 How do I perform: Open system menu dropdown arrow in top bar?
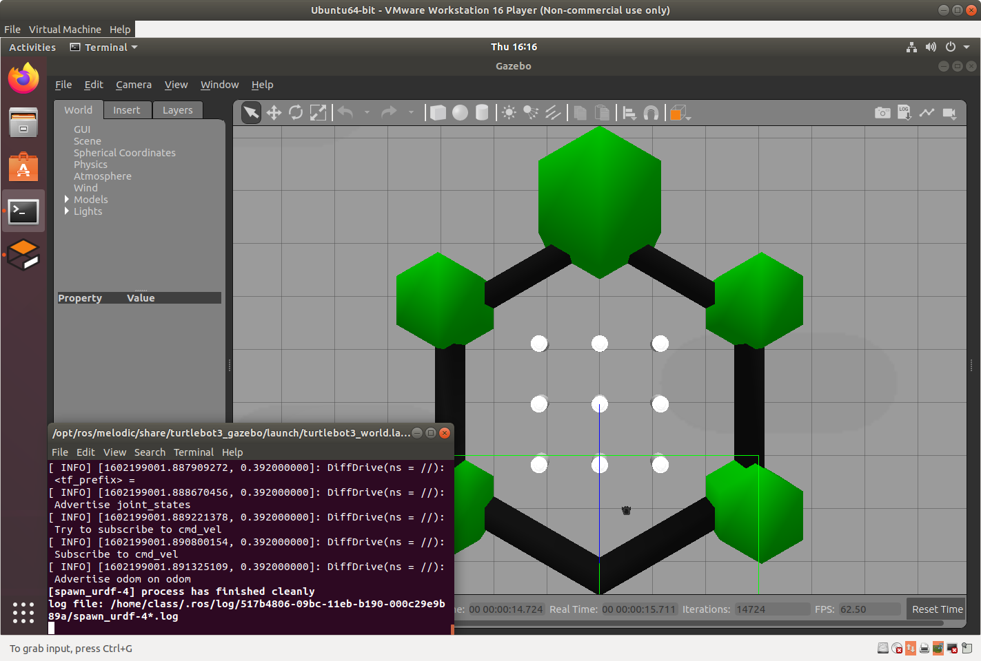point(967,47)
